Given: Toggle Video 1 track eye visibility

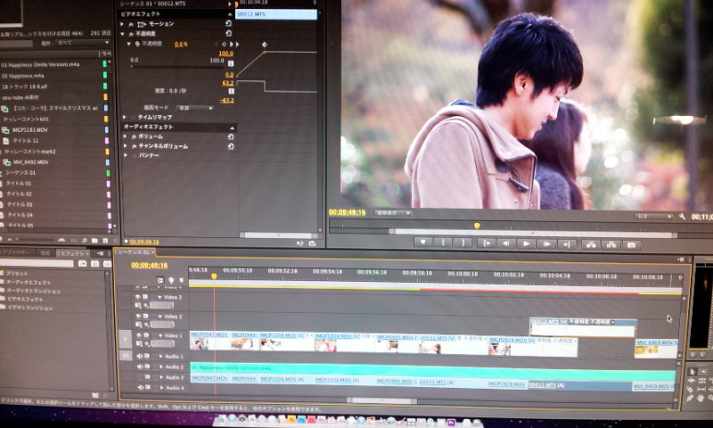Looking at the screenshot, I should pos(138,334).
